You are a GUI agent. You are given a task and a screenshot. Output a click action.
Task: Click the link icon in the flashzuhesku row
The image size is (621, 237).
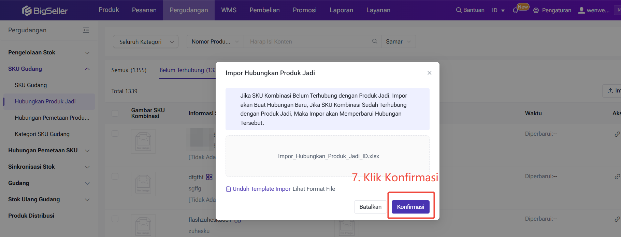click(617, 219)
